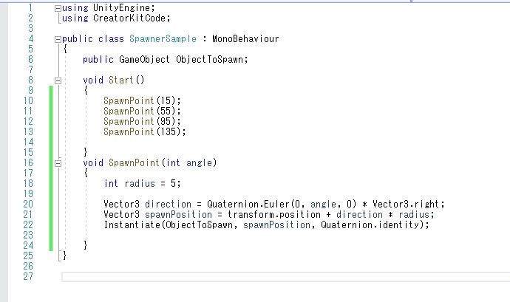
Task: Place cursor on SpawnPoint(135) call
Action: (x=145, y=131)
